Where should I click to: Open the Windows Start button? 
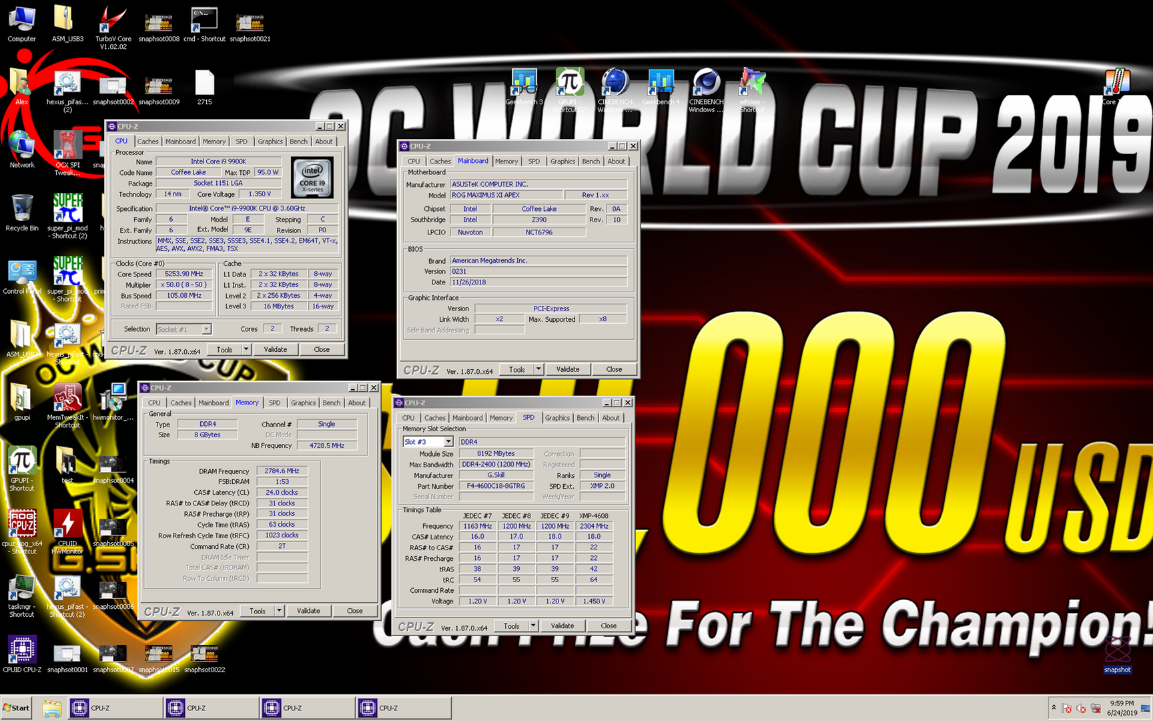(17, 708)
